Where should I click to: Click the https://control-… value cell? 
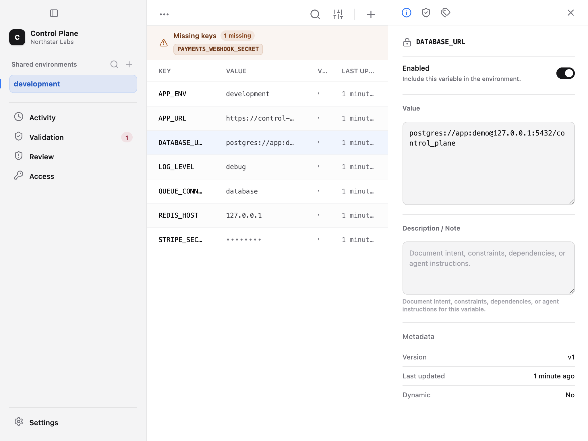pyautogui.click(x=260, y=118)
